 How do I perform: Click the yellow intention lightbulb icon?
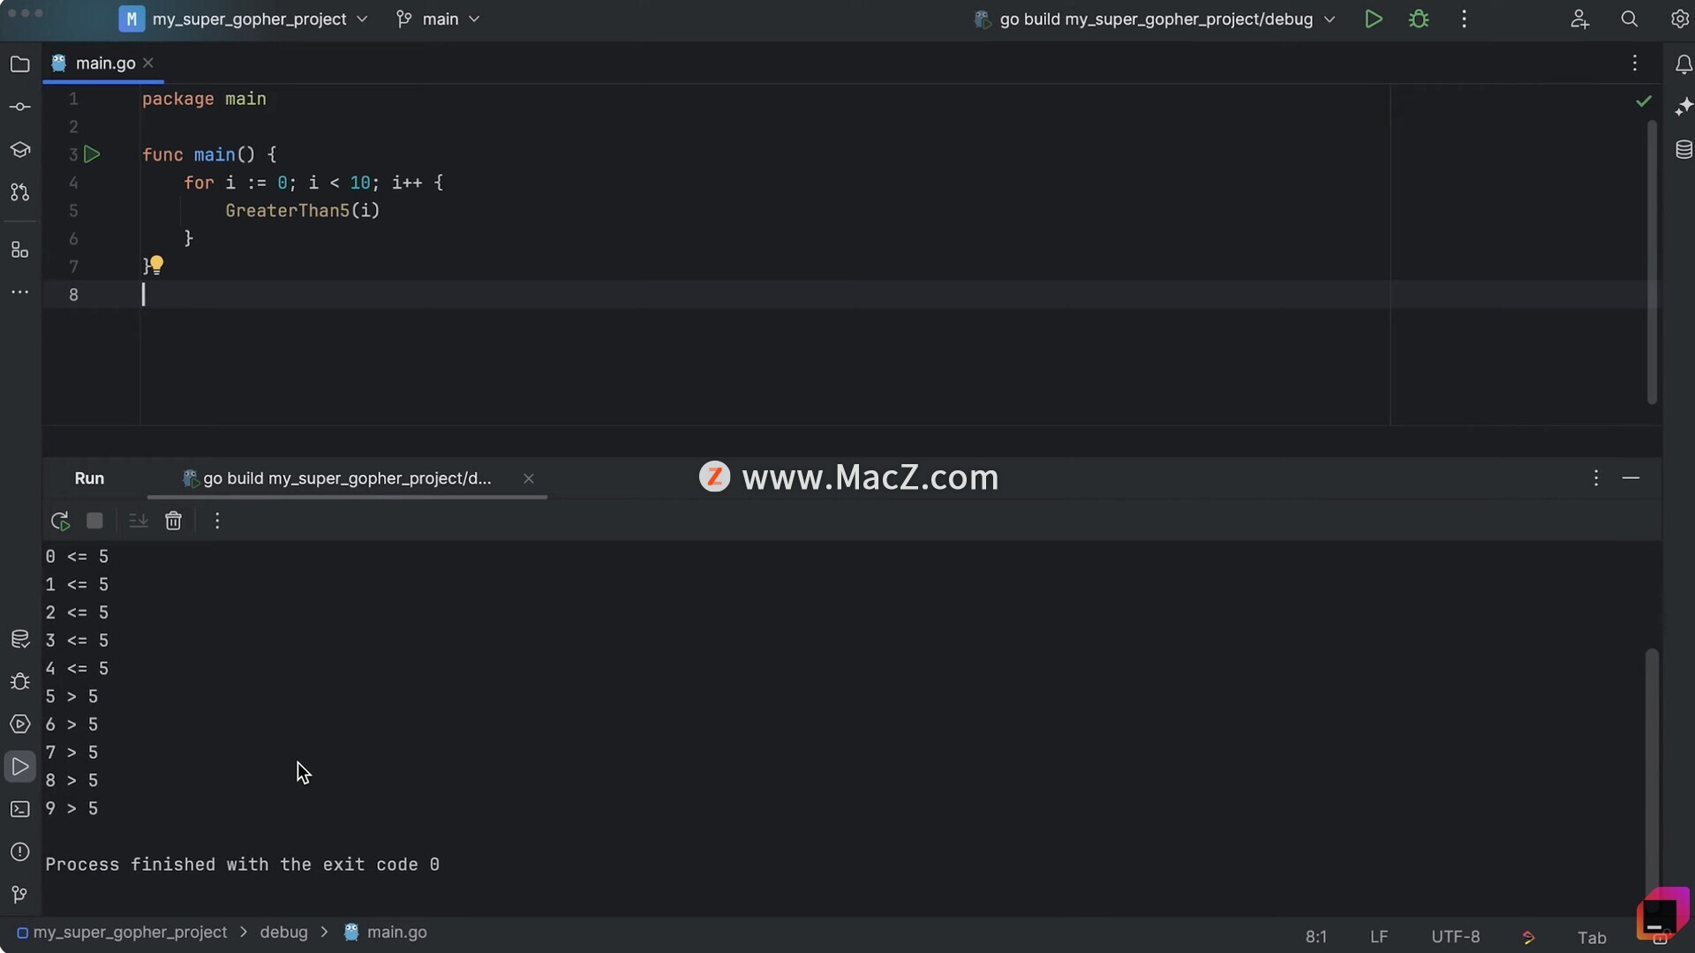pyautogui.click(x=156, y=264)
